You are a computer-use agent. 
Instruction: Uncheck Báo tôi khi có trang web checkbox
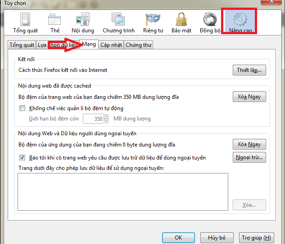[x=23, y=158]
